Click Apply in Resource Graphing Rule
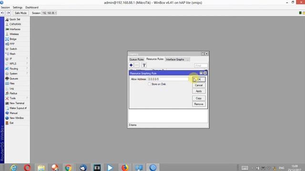 pyautogui.click(x=199, y=91)
